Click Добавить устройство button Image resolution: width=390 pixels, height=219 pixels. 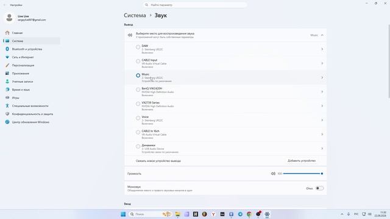click(302, 161)
